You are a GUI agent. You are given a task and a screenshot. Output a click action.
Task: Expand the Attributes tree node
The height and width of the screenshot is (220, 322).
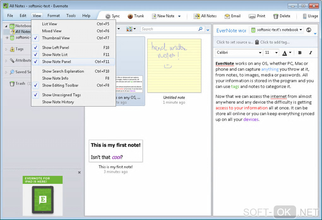(x=6, y=61)
